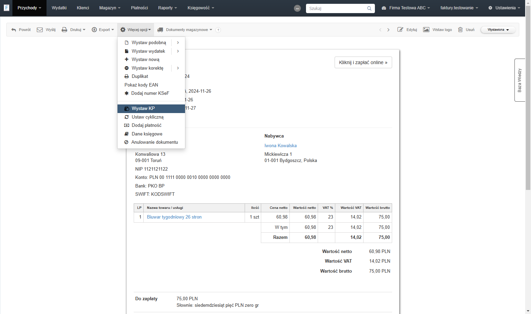The width and height of the screenshot is (531, 314).
Task: Open the Wystawiona status dropdown
Action: tap(498, 30)
